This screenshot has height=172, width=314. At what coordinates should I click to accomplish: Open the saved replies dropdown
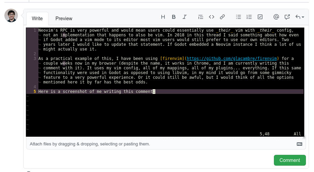pos(300,17)
